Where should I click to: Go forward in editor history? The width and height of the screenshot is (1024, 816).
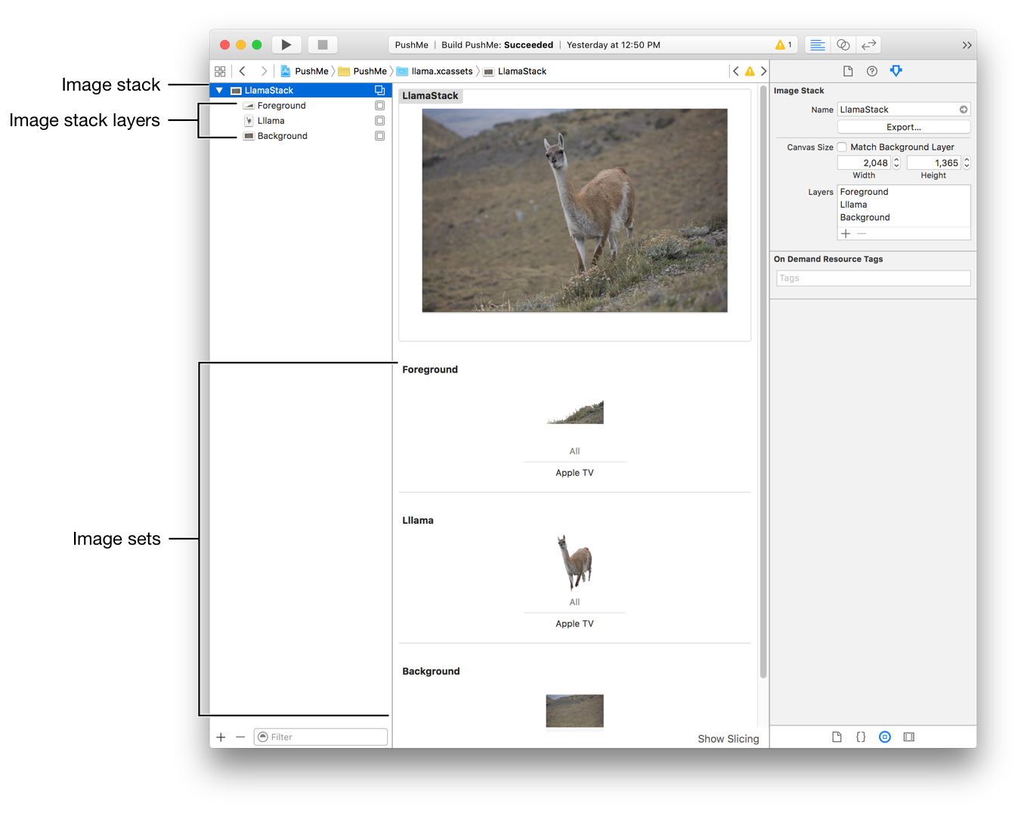(x=264, y=71)
